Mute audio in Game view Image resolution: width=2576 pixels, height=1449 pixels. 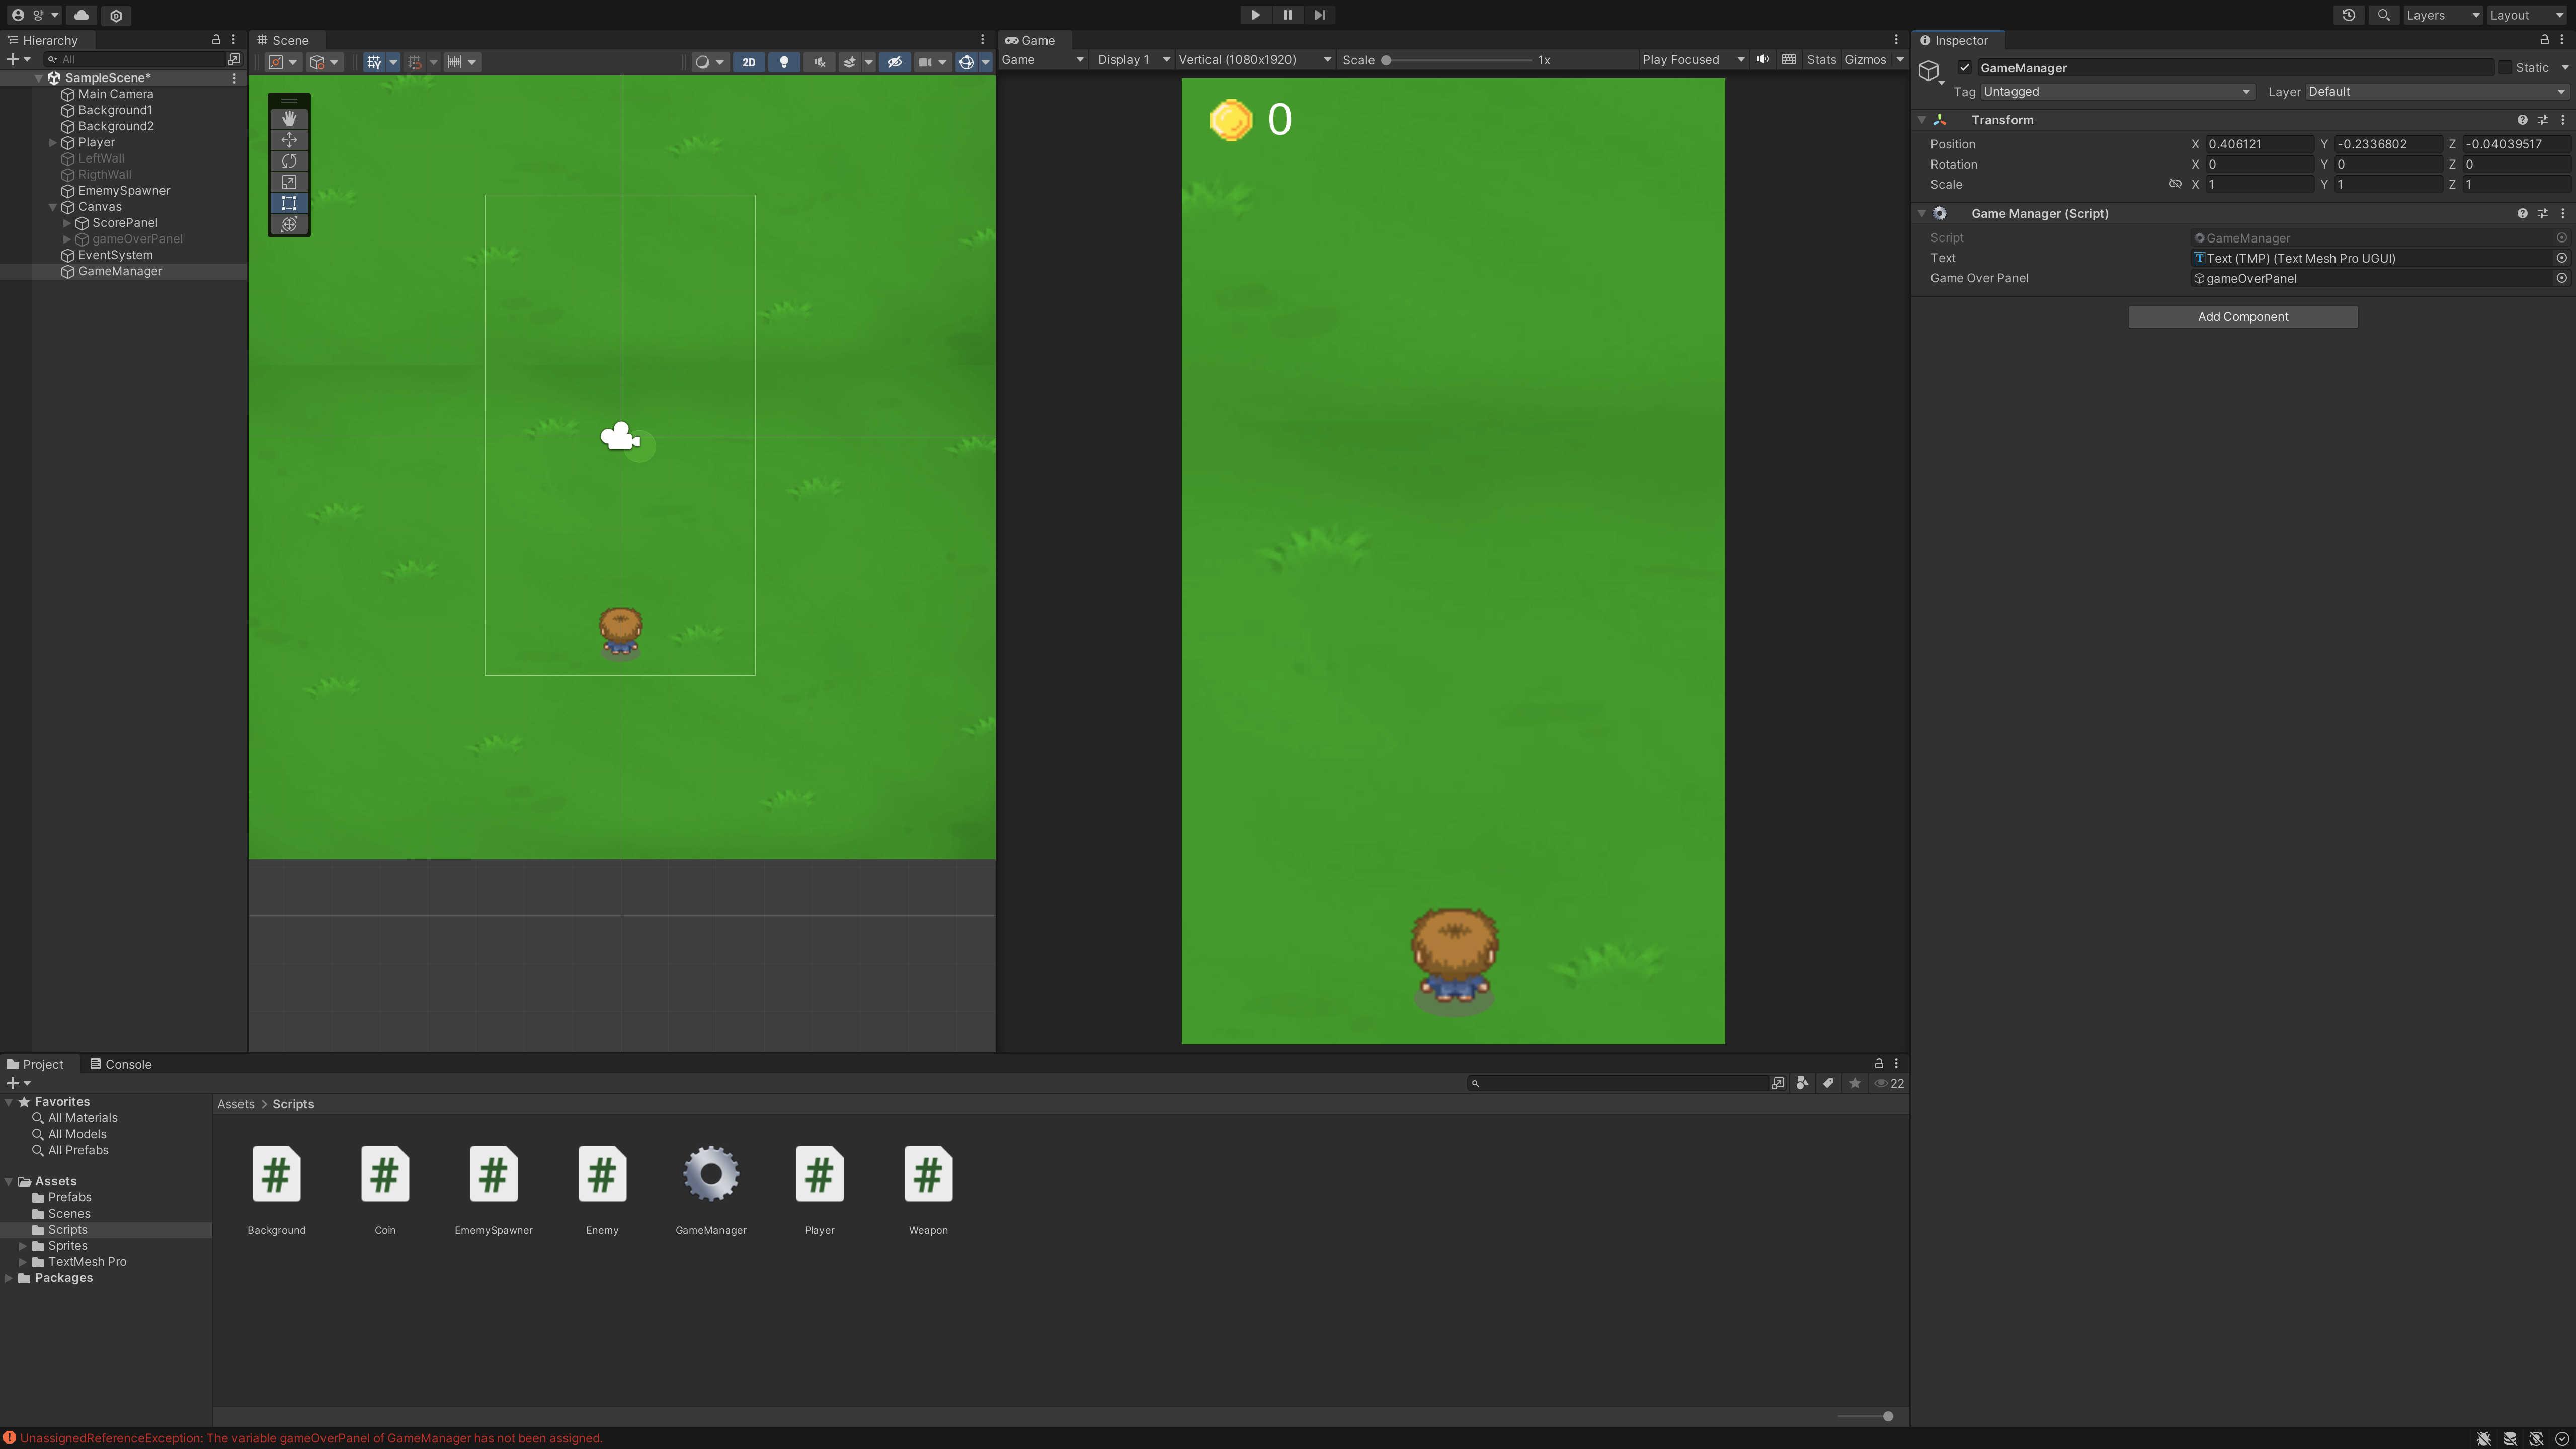coord(1763,60)
